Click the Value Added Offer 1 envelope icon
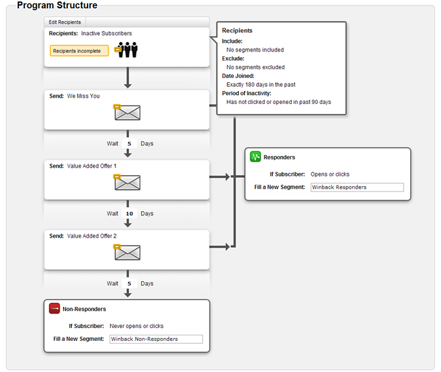Image resolution: width=441 pixels, height=372 pixels. 127,182
